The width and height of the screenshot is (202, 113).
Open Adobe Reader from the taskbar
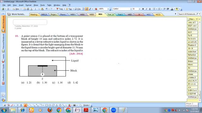tap(86, 110)
